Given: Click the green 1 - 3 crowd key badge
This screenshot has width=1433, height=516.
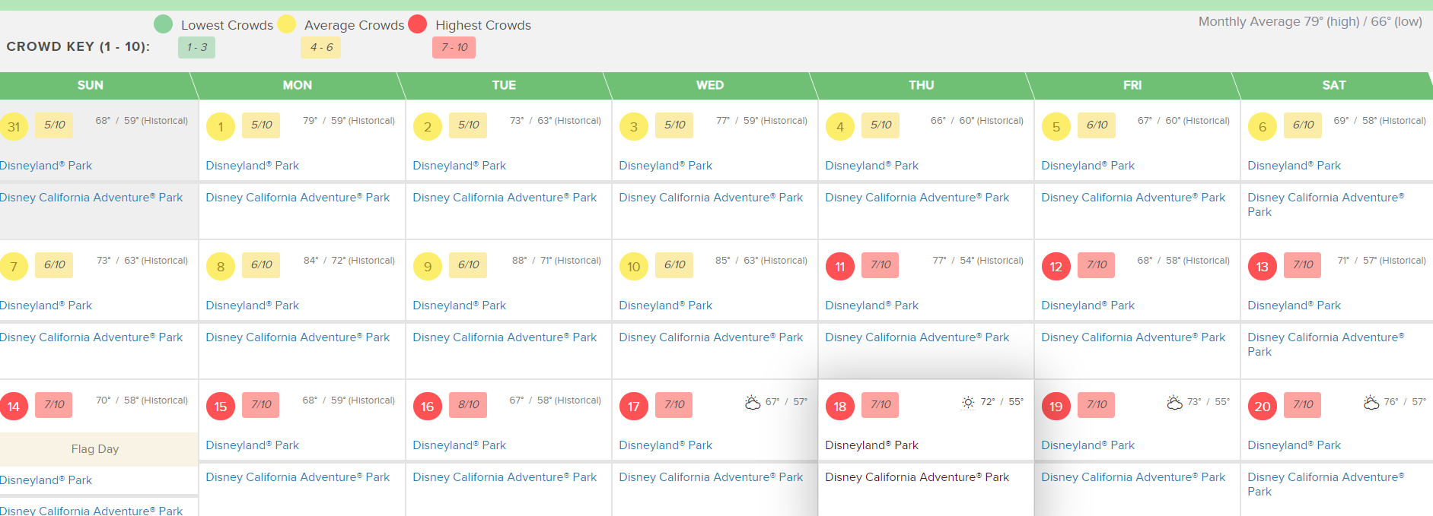Looking at the screenshot, I should point(197,47).
